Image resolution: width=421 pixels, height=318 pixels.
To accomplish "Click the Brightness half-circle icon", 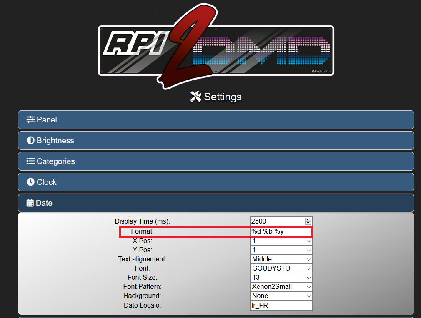I will [x=30, y=140].
